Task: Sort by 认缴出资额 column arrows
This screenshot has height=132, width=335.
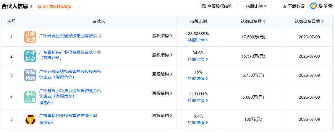Action: click(x=264, y=21)
